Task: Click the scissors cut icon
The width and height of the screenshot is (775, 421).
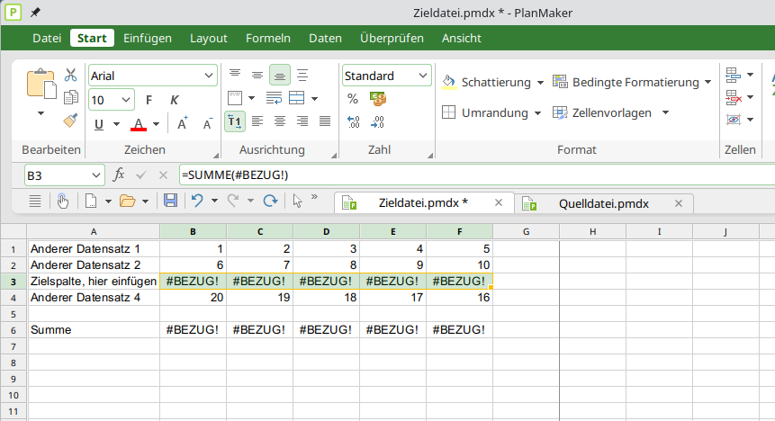Action: coord(71,75)
